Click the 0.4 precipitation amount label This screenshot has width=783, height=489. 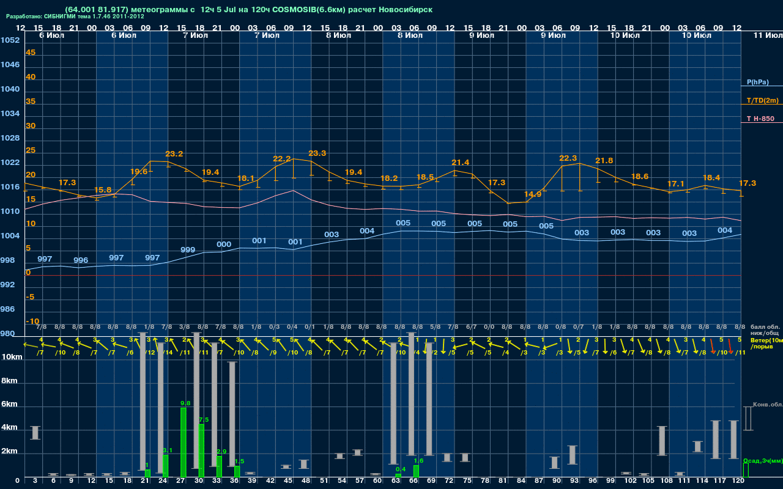point(401,469)
